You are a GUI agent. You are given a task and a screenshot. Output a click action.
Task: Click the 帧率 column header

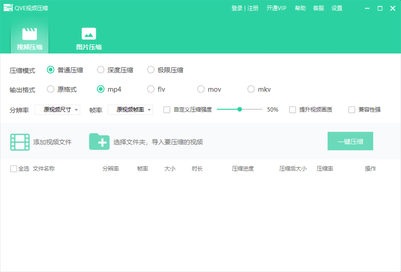click(x=143, y=169)
